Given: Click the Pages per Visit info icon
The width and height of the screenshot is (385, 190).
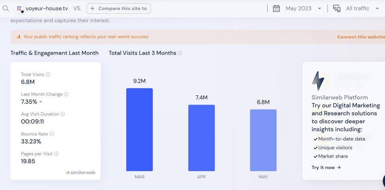Looking at the screenshot, I should (x=57, y=154).
